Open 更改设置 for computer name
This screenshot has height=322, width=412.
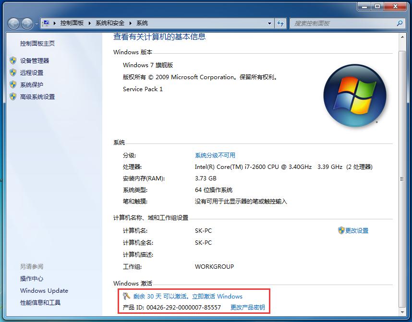[x=357, y=230]
